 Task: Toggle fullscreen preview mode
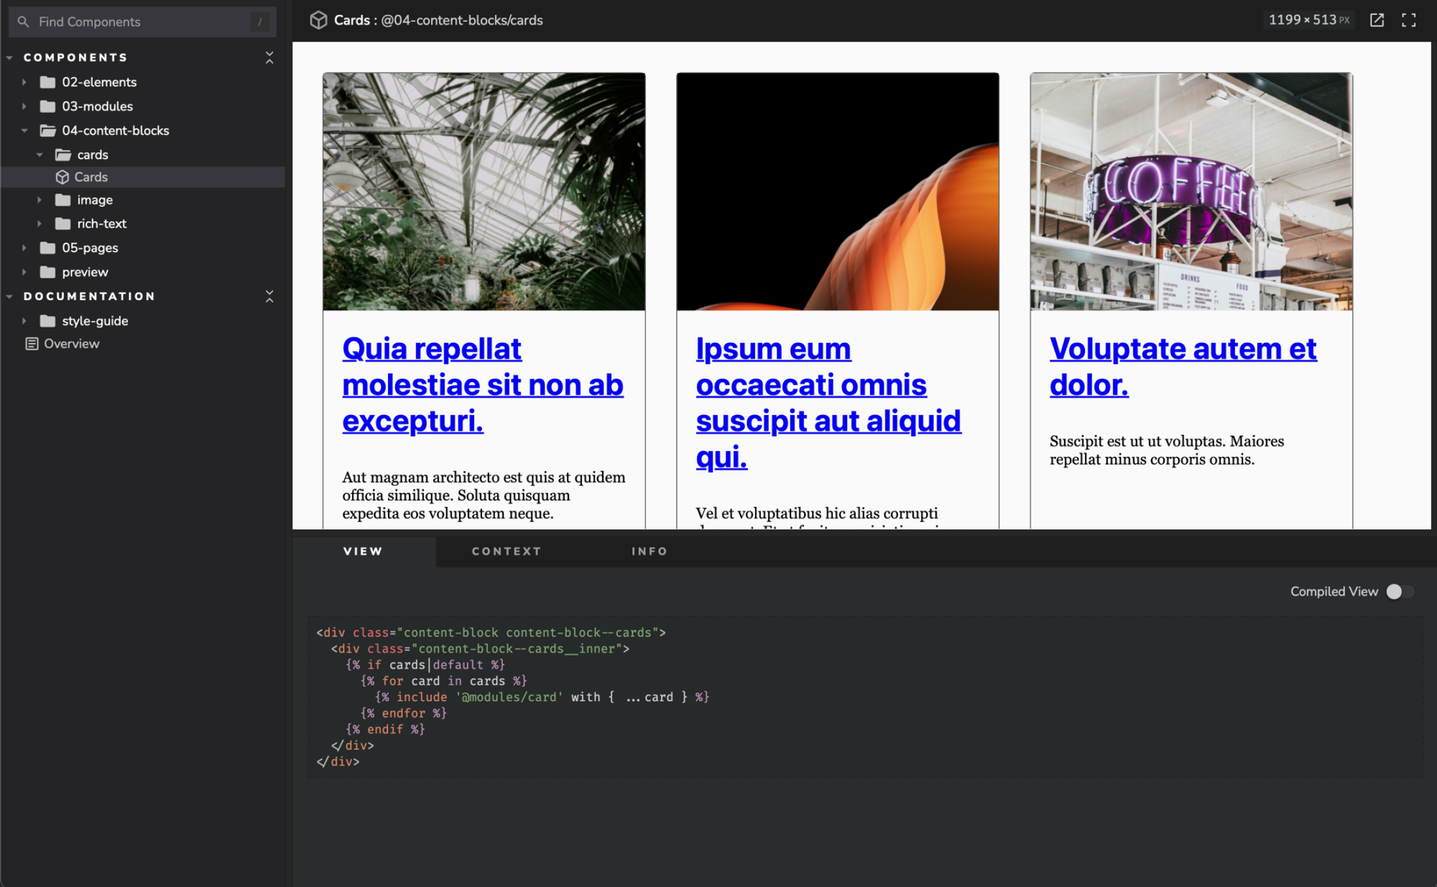coord(1409,20)
